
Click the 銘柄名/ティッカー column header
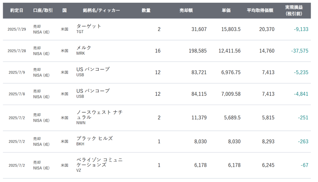click(101, 10)
